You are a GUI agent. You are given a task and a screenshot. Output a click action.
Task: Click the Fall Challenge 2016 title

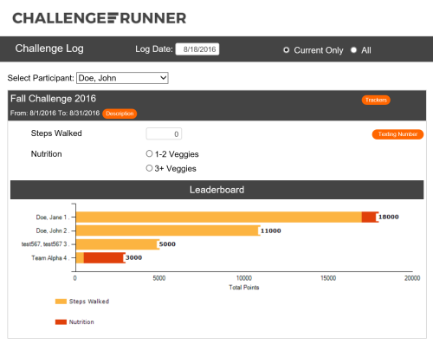[x=53, y=99]
